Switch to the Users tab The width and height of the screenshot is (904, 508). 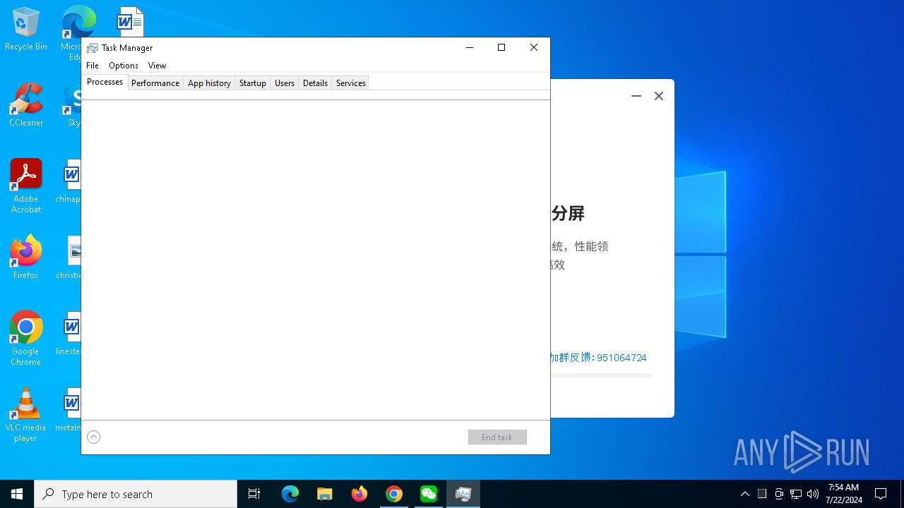285,83
